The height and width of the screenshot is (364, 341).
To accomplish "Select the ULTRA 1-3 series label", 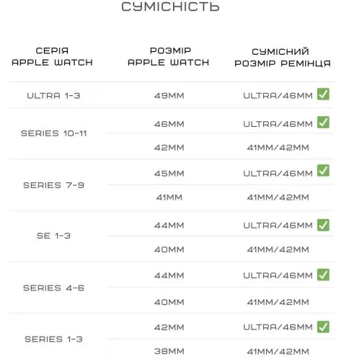I will pyautogui.click(x=53, y=96).
